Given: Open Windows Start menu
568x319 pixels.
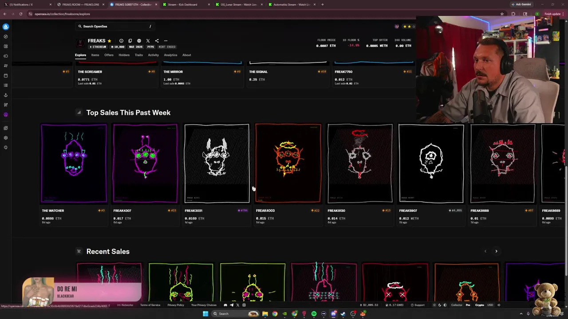Looking at the screenshot, I should coord(205,314).
